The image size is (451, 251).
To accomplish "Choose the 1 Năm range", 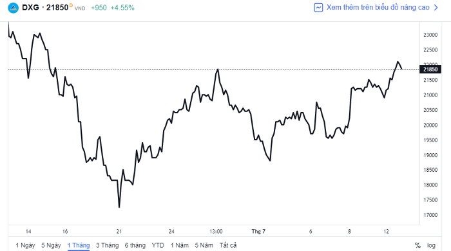I will tap(180, 245).
